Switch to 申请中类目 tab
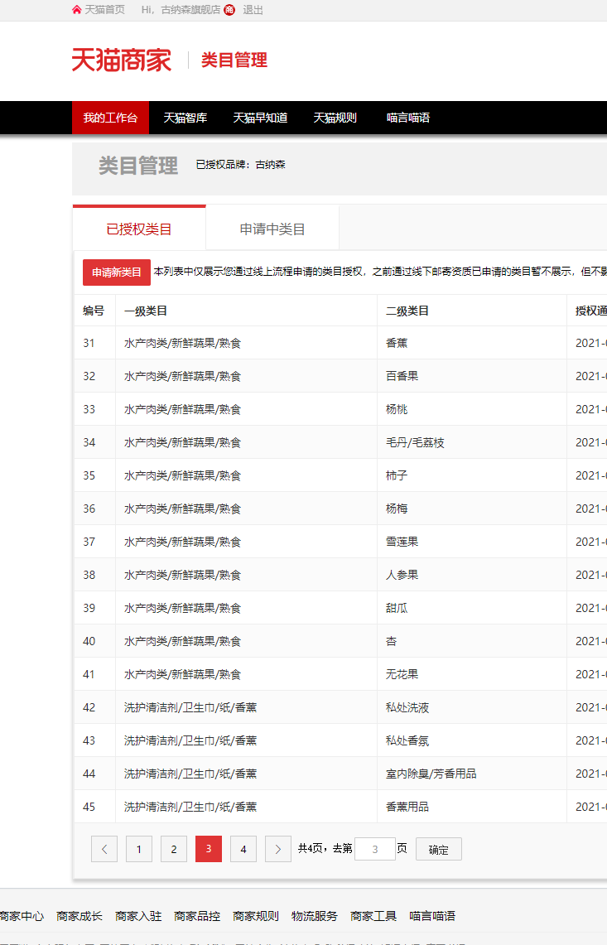Viewport: 607px width, 945px height. [272, 229]
